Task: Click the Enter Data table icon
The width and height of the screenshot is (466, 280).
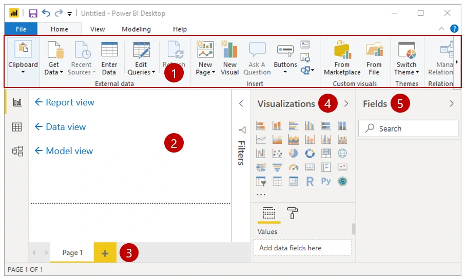Action: point(109,50)
